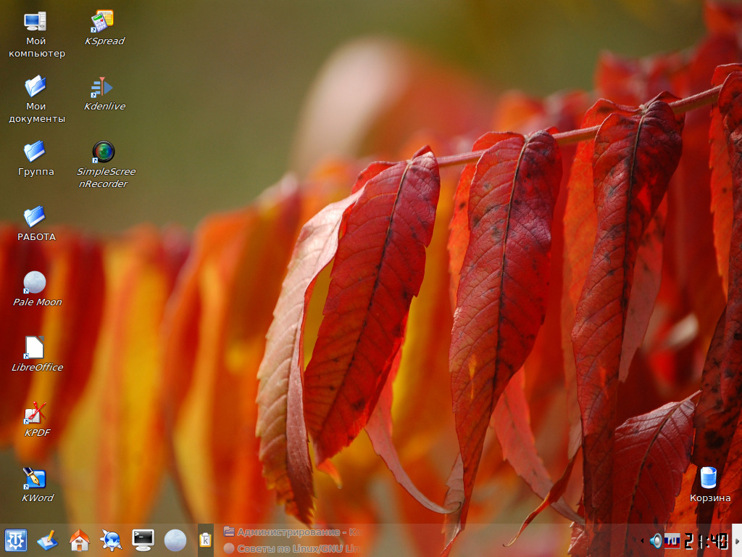Toggle the keyboard layout flag indicator

pos(672,540)
